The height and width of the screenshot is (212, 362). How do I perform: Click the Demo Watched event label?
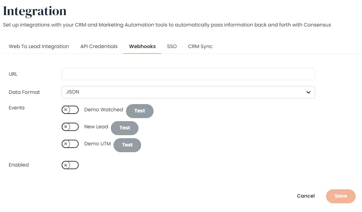[x=103, y=110]
